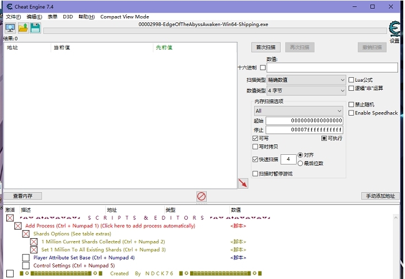Screen dimensions: 405x279
Task: Click 起始 start address field
Action: click(304, 120)
